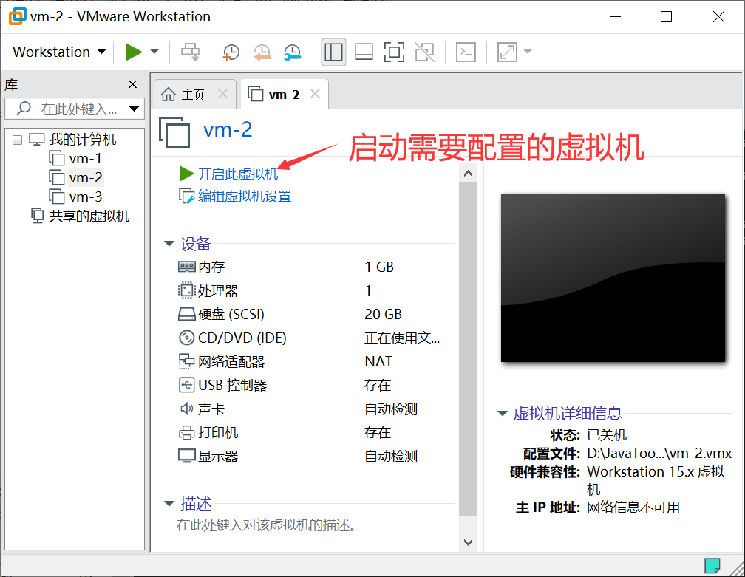Click the status bar message log icon

click(x=712, y=565)
